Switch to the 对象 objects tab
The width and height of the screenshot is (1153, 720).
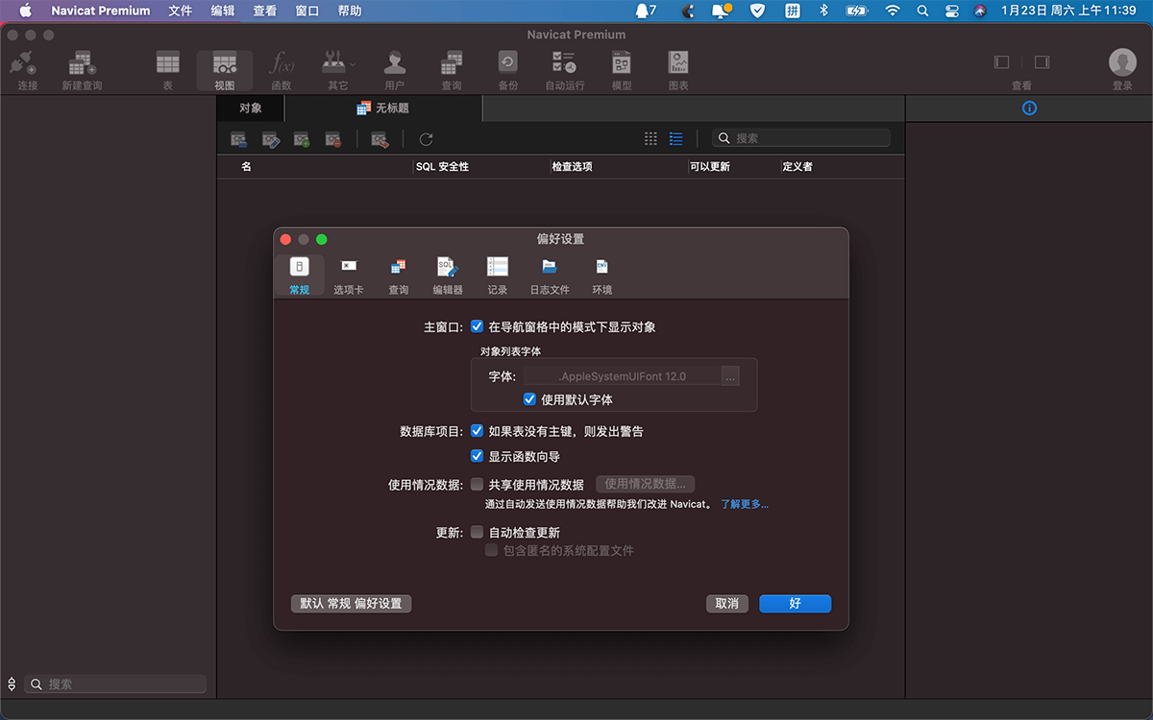251,108
